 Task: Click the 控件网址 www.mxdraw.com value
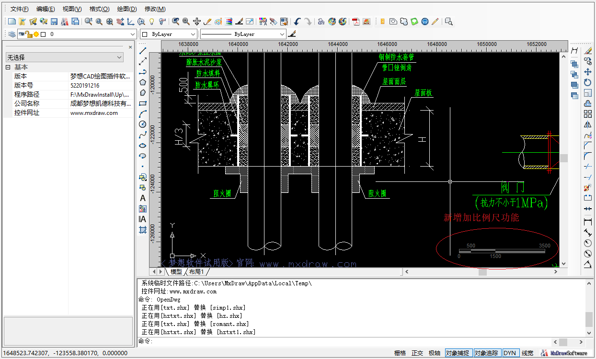[x=94, y=113]
